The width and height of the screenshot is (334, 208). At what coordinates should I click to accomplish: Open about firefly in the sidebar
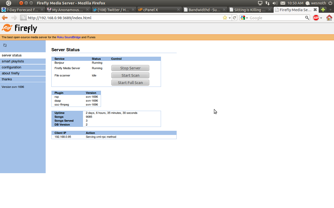click(x=23, y=73)
